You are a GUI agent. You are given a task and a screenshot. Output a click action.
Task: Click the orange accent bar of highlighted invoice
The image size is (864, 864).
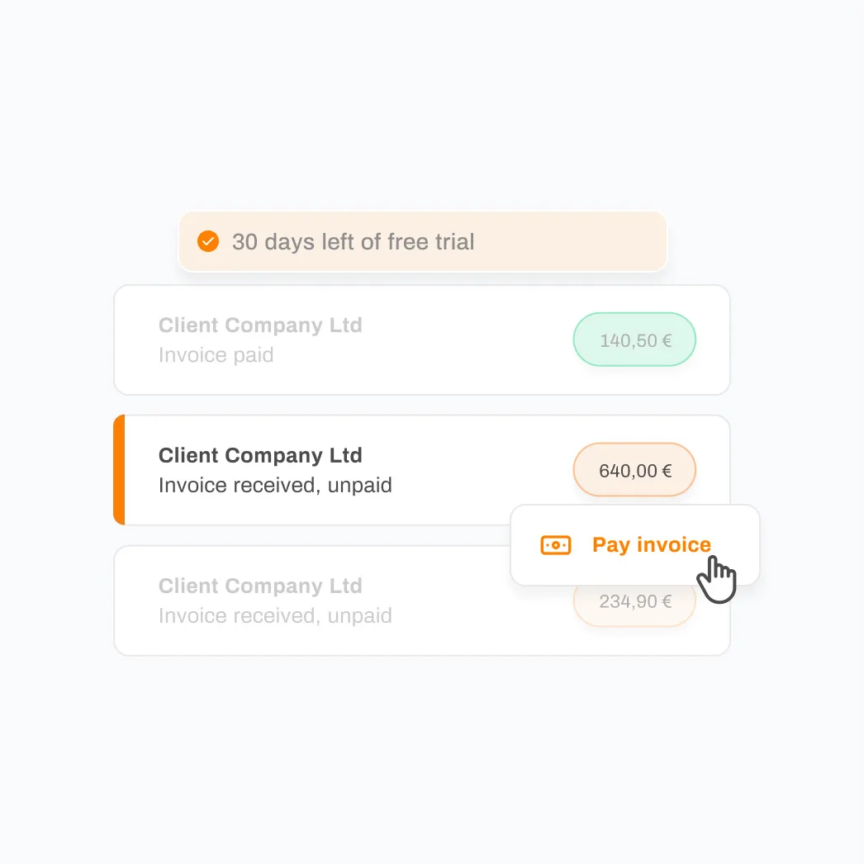(119, 469)
